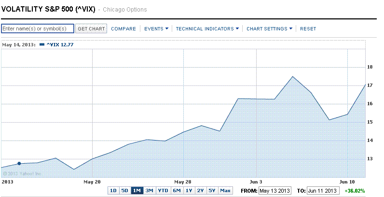The image size is (384, 197).
Task: Click the May 28 axis label
Action: 183,182
